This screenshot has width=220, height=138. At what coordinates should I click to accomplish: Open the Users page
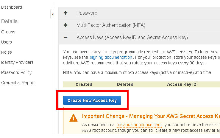(7, 42)
